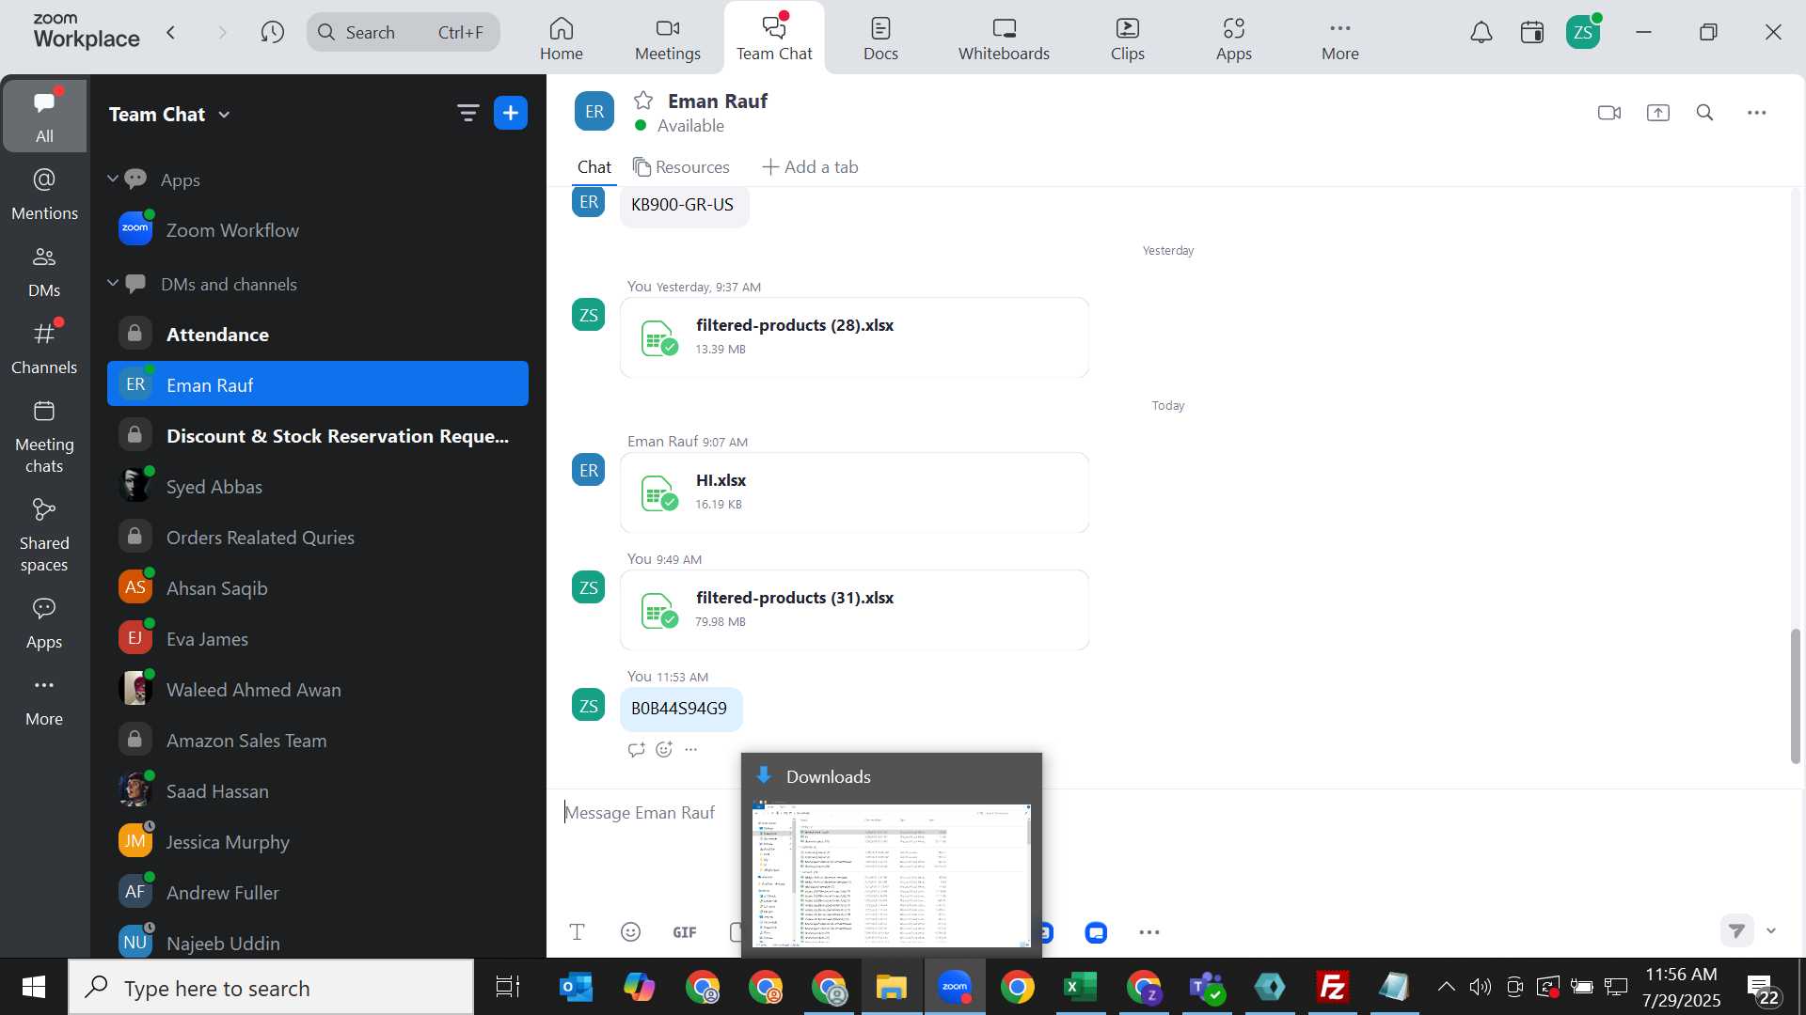This screenshot has width=1806, height=1015.
Task: Open the Windows Start menu
Action: [34, 987]
